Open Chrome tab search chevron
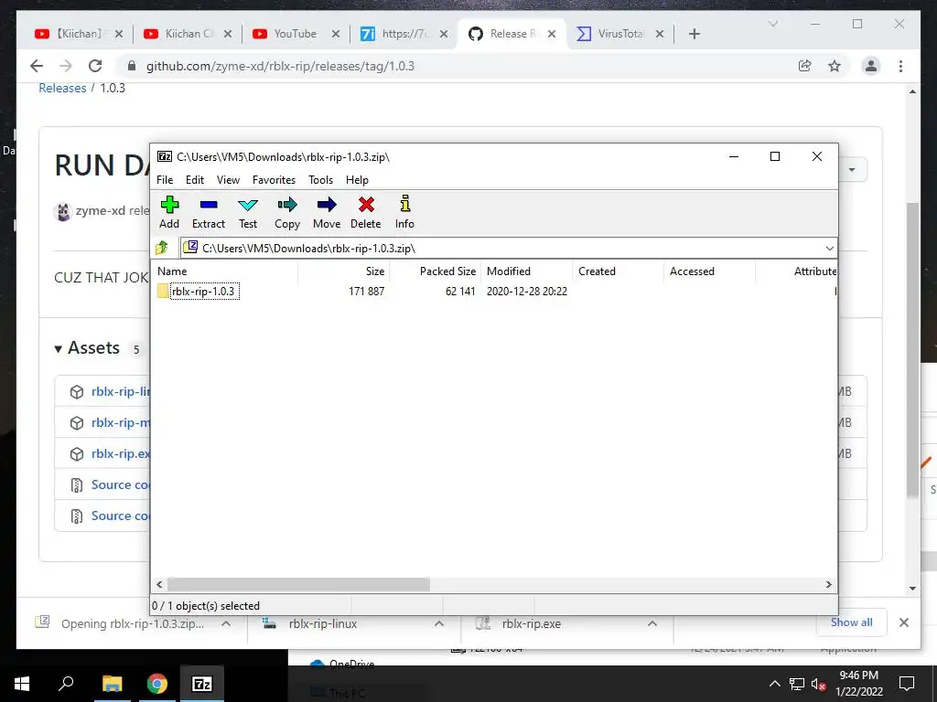 pos(772,24)
